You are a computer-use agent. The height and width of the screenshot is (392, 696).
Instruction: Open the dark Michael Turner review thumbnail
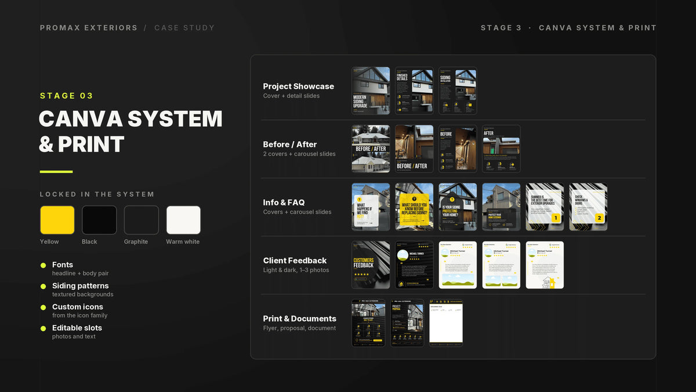tap(414, 265)
